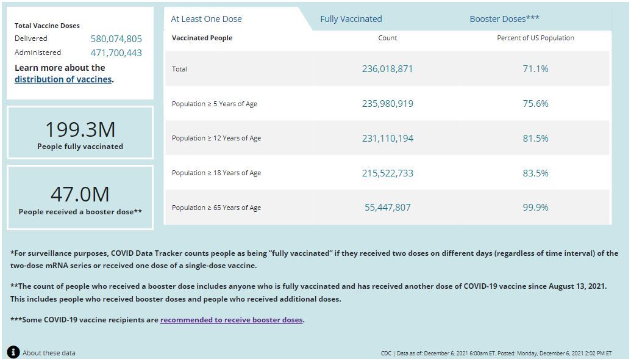Open the Booster Doses tab
631x359 pixels.
[x=504, y=19]
